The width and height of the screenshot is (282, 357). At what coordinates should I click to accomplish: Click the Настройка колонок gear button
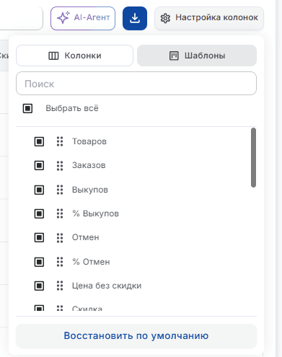tap(209, 18)
